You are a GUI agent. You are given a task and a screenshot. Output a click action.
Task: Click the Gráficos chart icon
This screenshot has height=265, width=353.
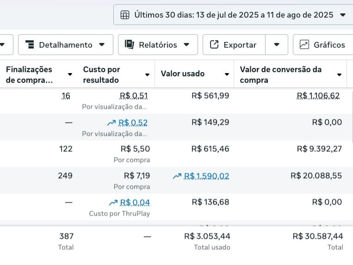[304, 45]
